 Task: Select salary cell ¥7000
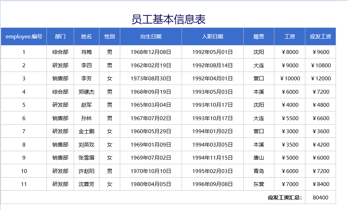(x=289, y=184)
